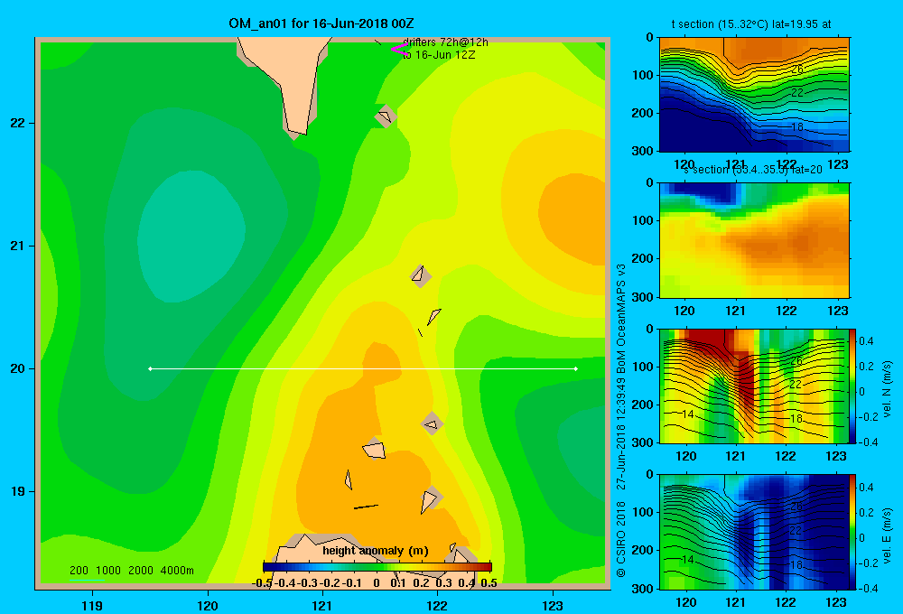Click the "vel. E (m/s)" axis label
This screenshot has height=614, width=903.
(888, 535)
